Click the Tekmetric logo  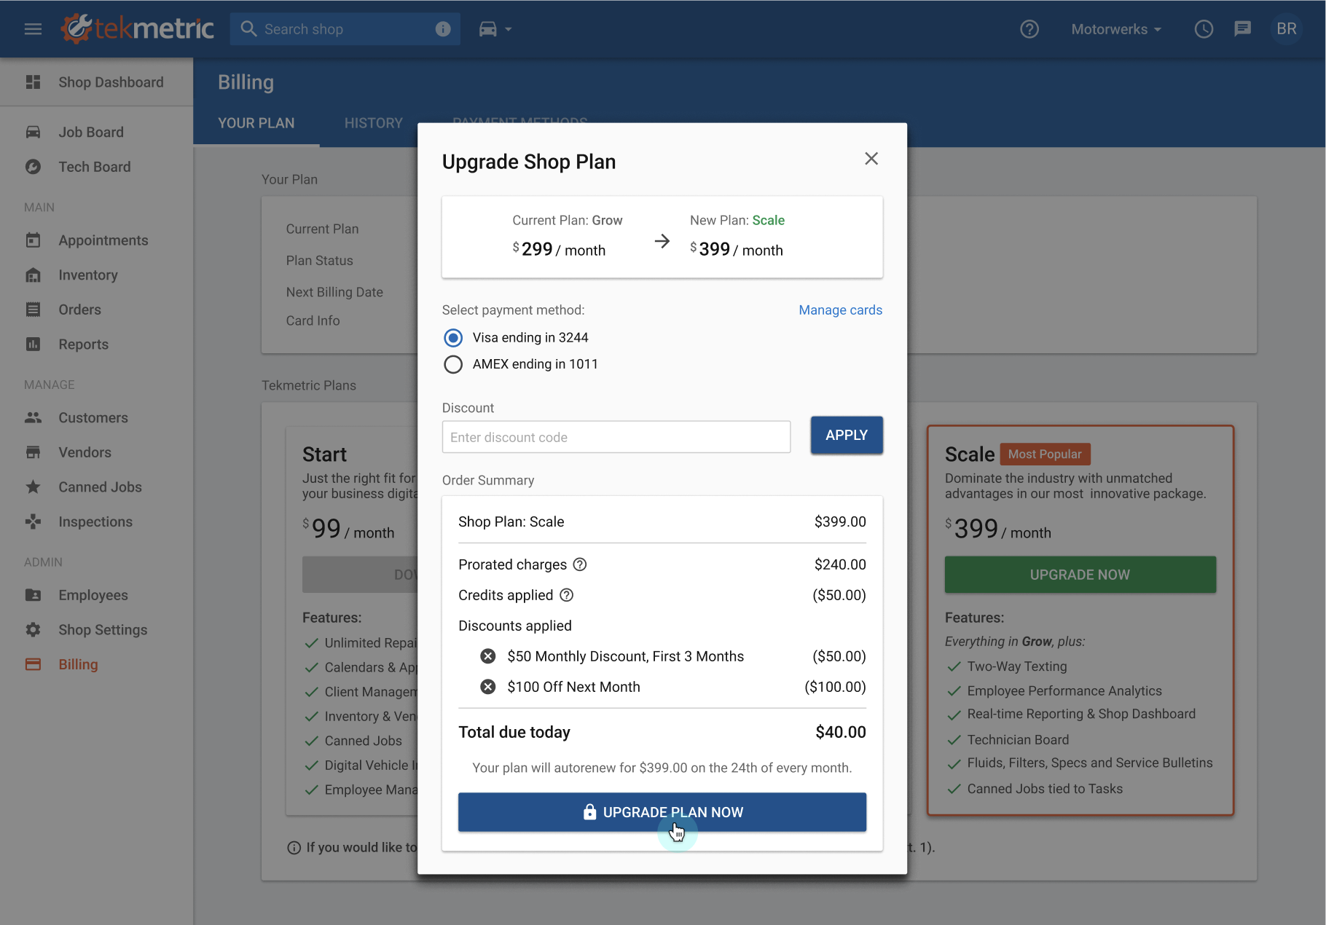tap(138, 29)
